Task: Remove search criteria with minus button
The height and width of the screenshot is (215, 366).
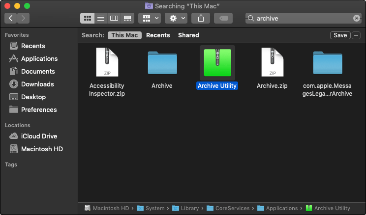Action: point(356,35)
